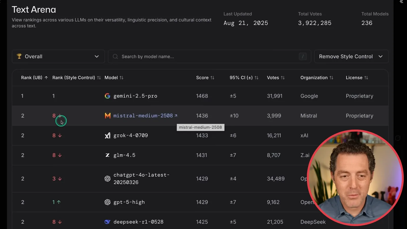The width and height of the screenshot is (407, 229).
Task: Sort table by Votes column
Action: [276, 78]
